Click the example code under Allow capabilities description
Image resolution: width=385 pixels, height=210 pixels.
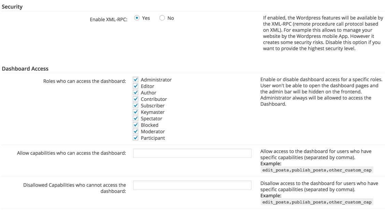coord(317,170)
